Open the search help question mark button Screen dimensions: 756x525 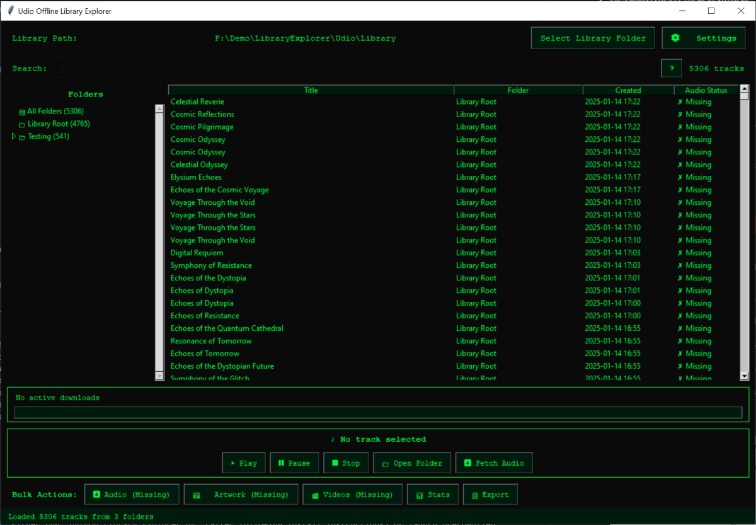click(x=672, y=68)
